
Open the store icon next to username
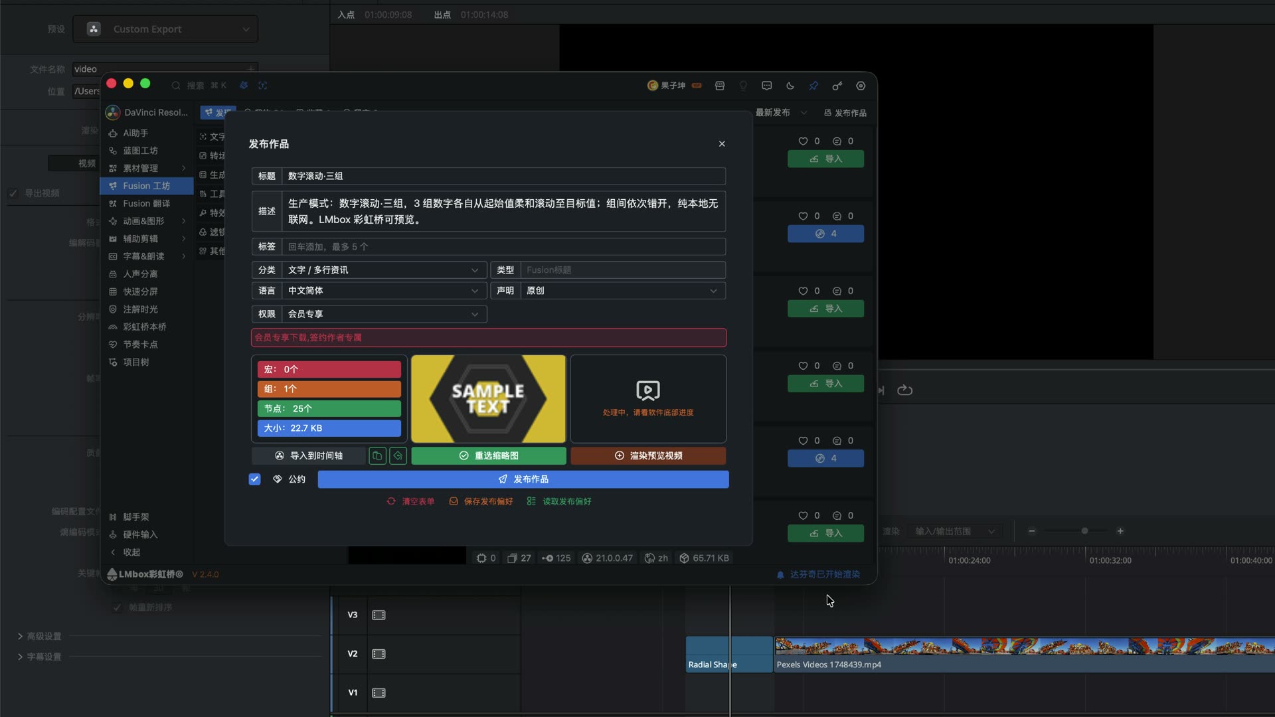pos(720,86)
